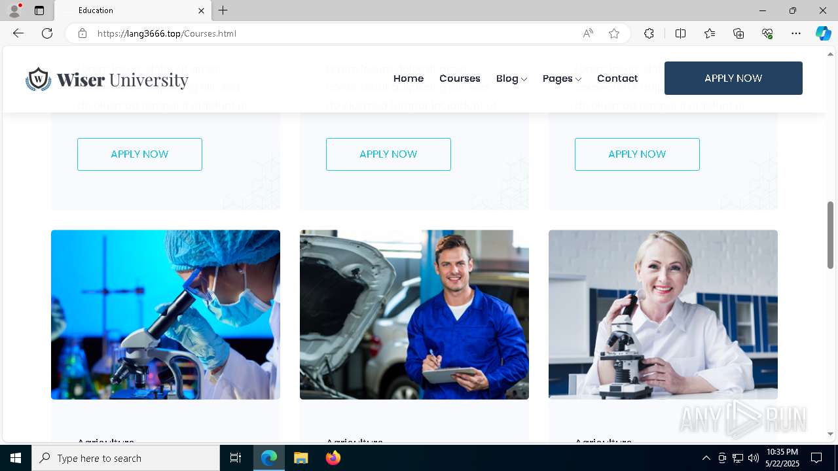Open the smiling woman with microscope image
Viewport: 838px width, 471px height.
coord(663,315)
